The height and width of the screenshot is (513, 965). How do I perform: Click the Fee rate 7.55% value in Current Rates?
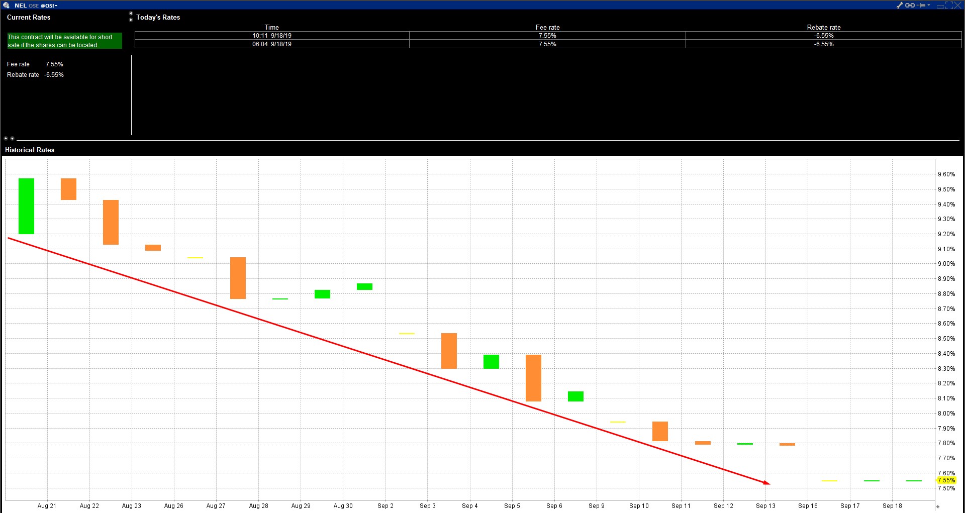pos(54,64)
